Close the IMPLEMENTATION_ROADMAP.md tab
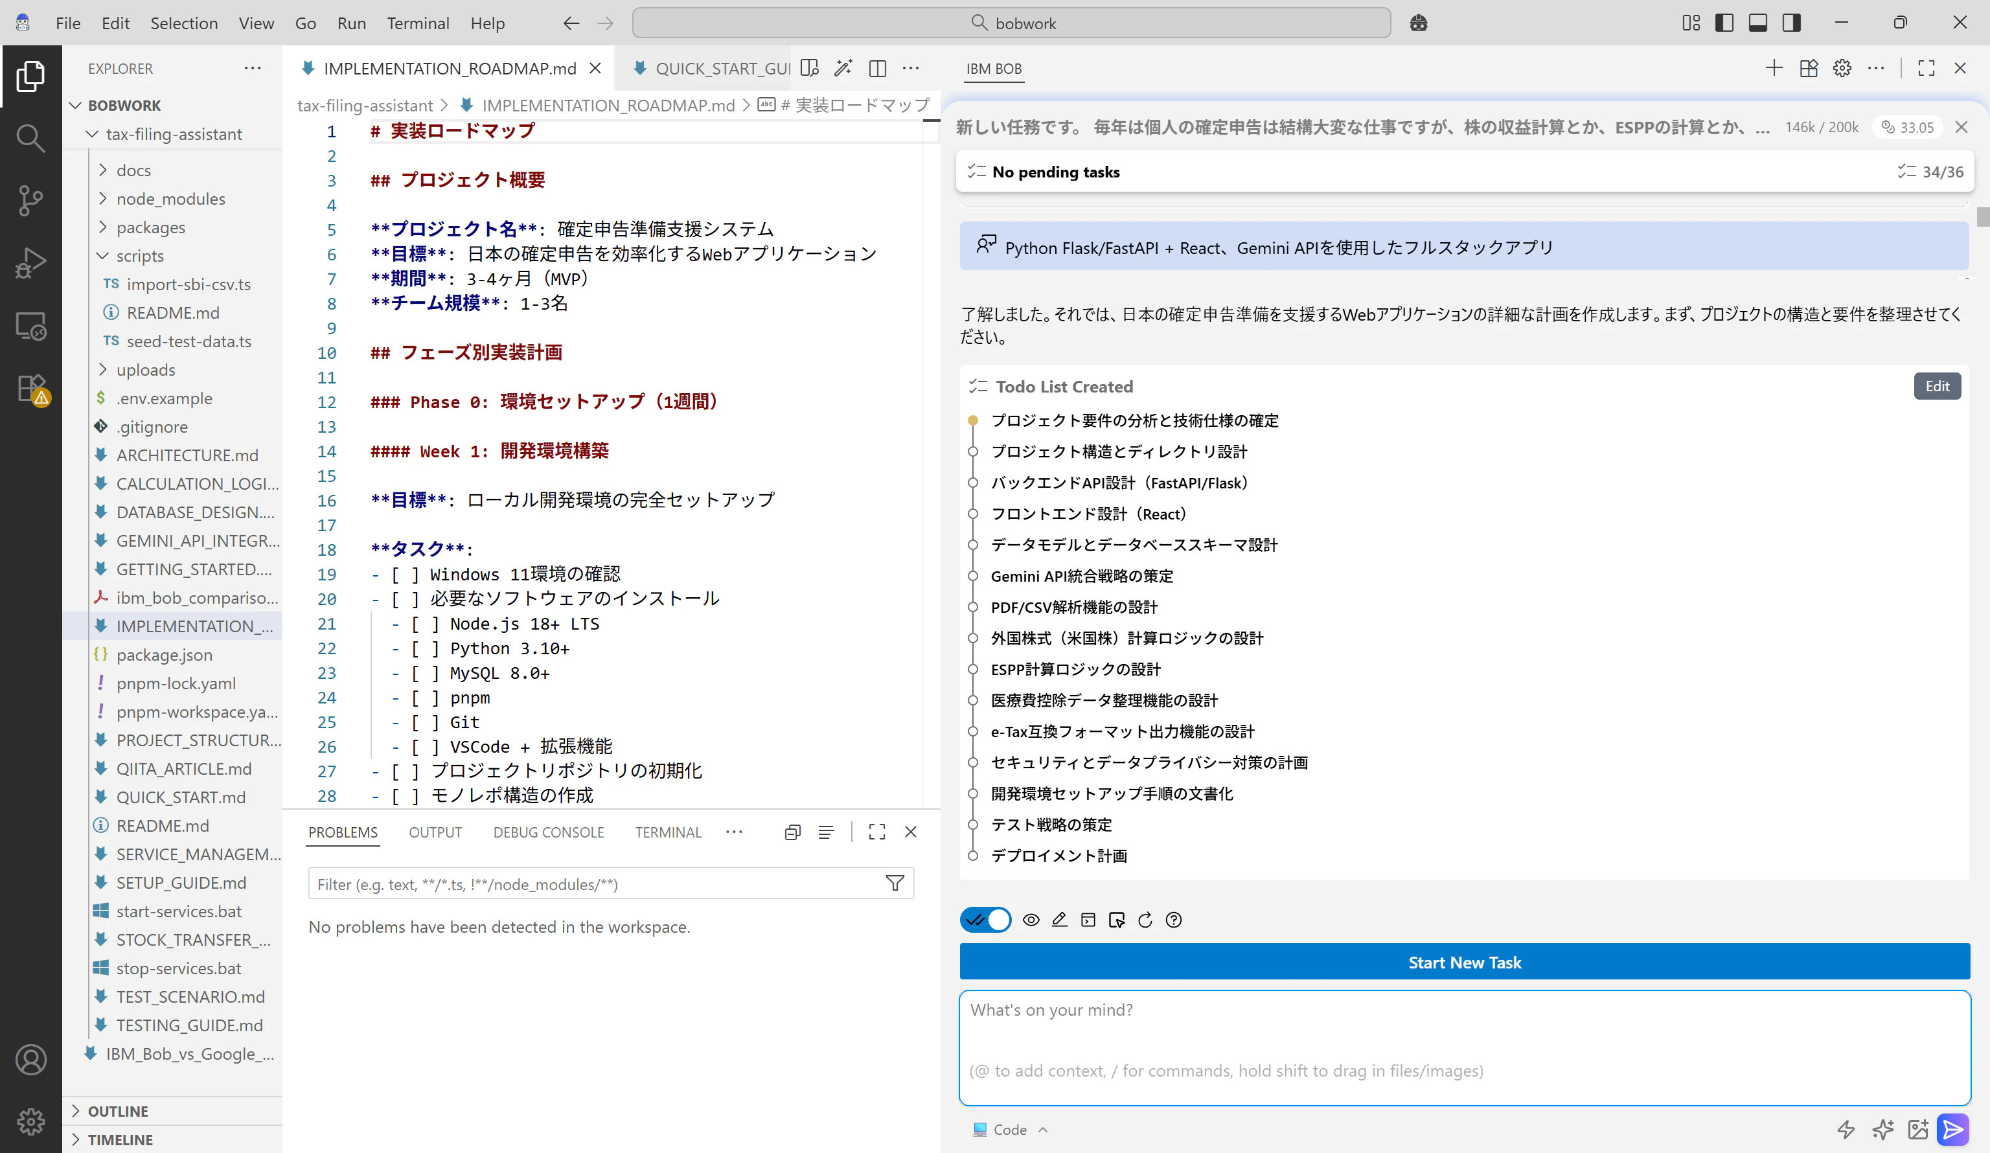 [x=595, y=68]
